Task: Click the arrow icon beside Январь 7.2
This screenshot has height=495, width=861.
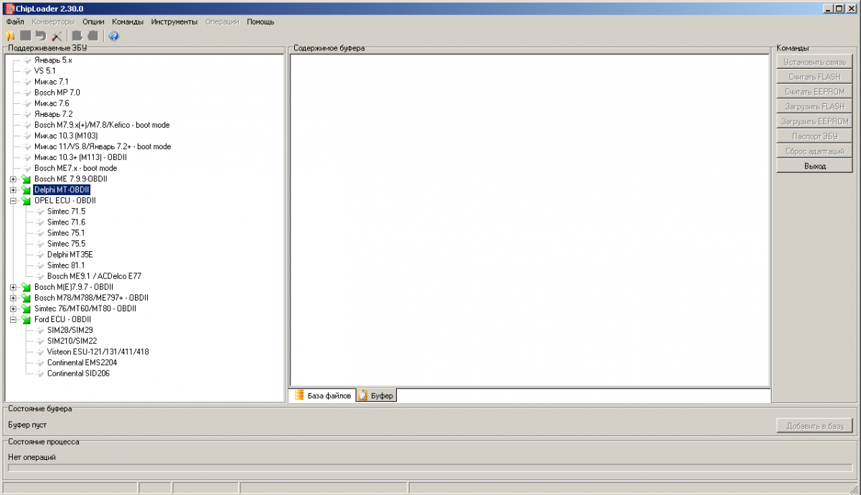Action: pos(27,114)
